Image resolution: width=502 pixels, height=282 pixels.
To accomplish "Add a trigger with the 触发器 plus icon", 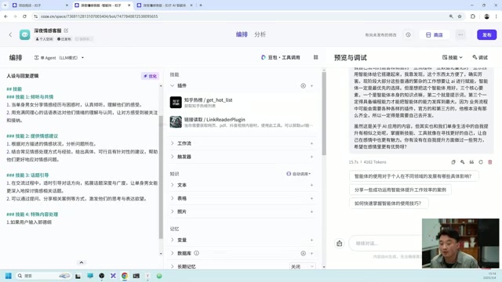I will coord(312,157).
